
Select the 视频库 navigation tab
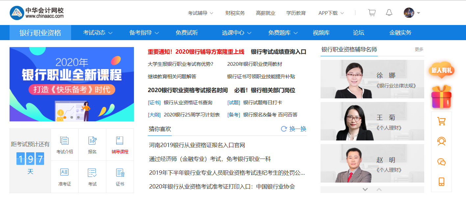pyautogui.click(x=321, y=33)
